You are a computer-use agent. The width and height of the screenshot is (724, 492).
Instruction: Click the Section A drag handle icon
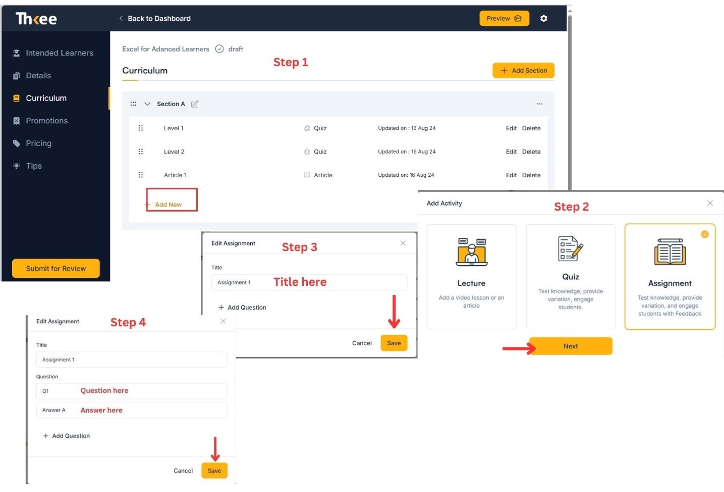point(133,104)
